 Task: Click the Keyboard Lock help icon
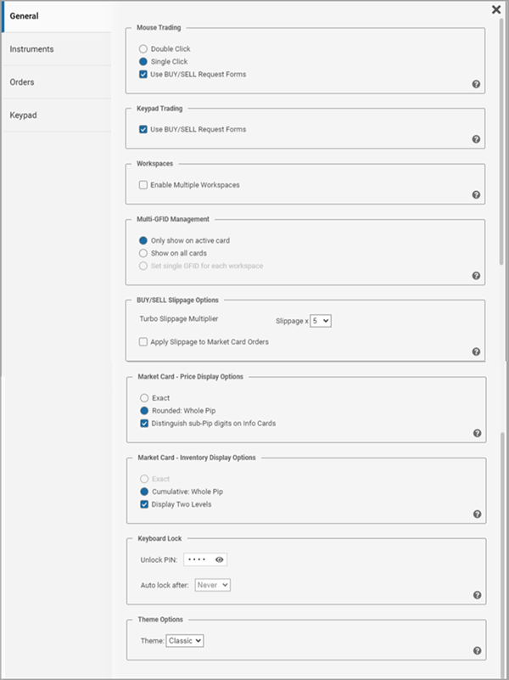[x=477, y=595]
